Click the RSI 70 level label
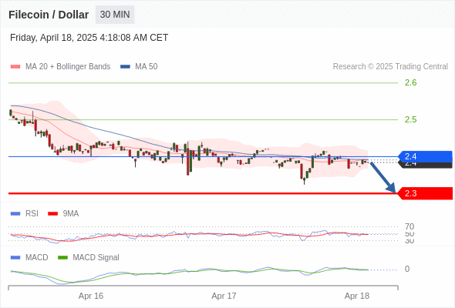The height and width of the screenshot is (308, 455). [410, 226]
